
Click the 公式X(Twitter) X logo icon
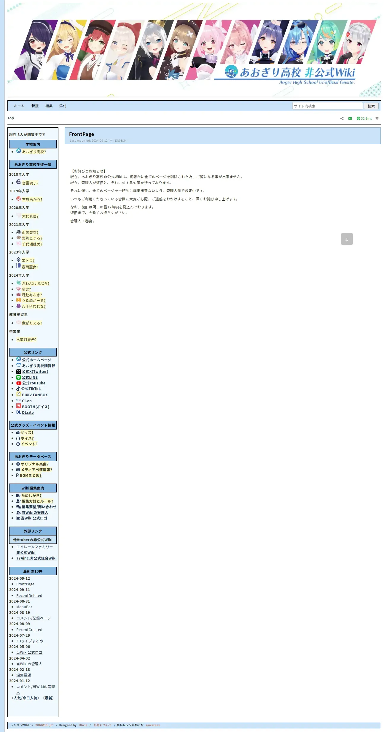(x=18, y=372)
